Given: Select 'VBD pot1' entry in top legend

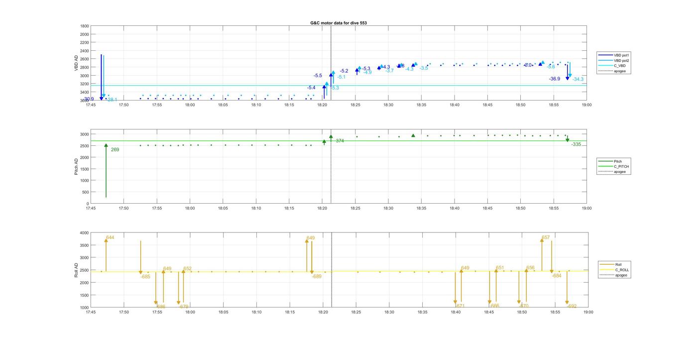Looking at the screenshot, I should 622,55.
